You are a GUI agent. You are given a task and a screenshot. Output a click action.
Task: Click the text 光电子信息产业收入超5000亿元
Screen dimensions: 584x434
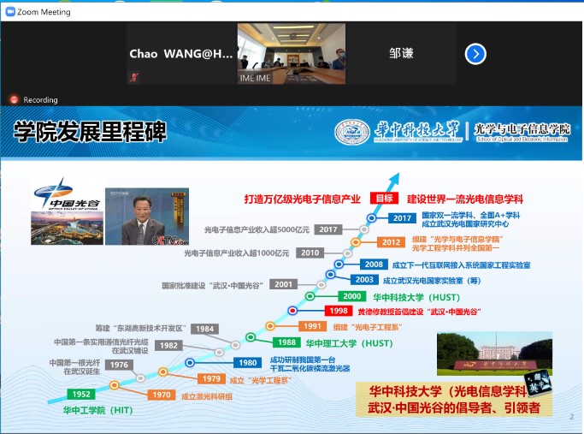pos(257,229)
